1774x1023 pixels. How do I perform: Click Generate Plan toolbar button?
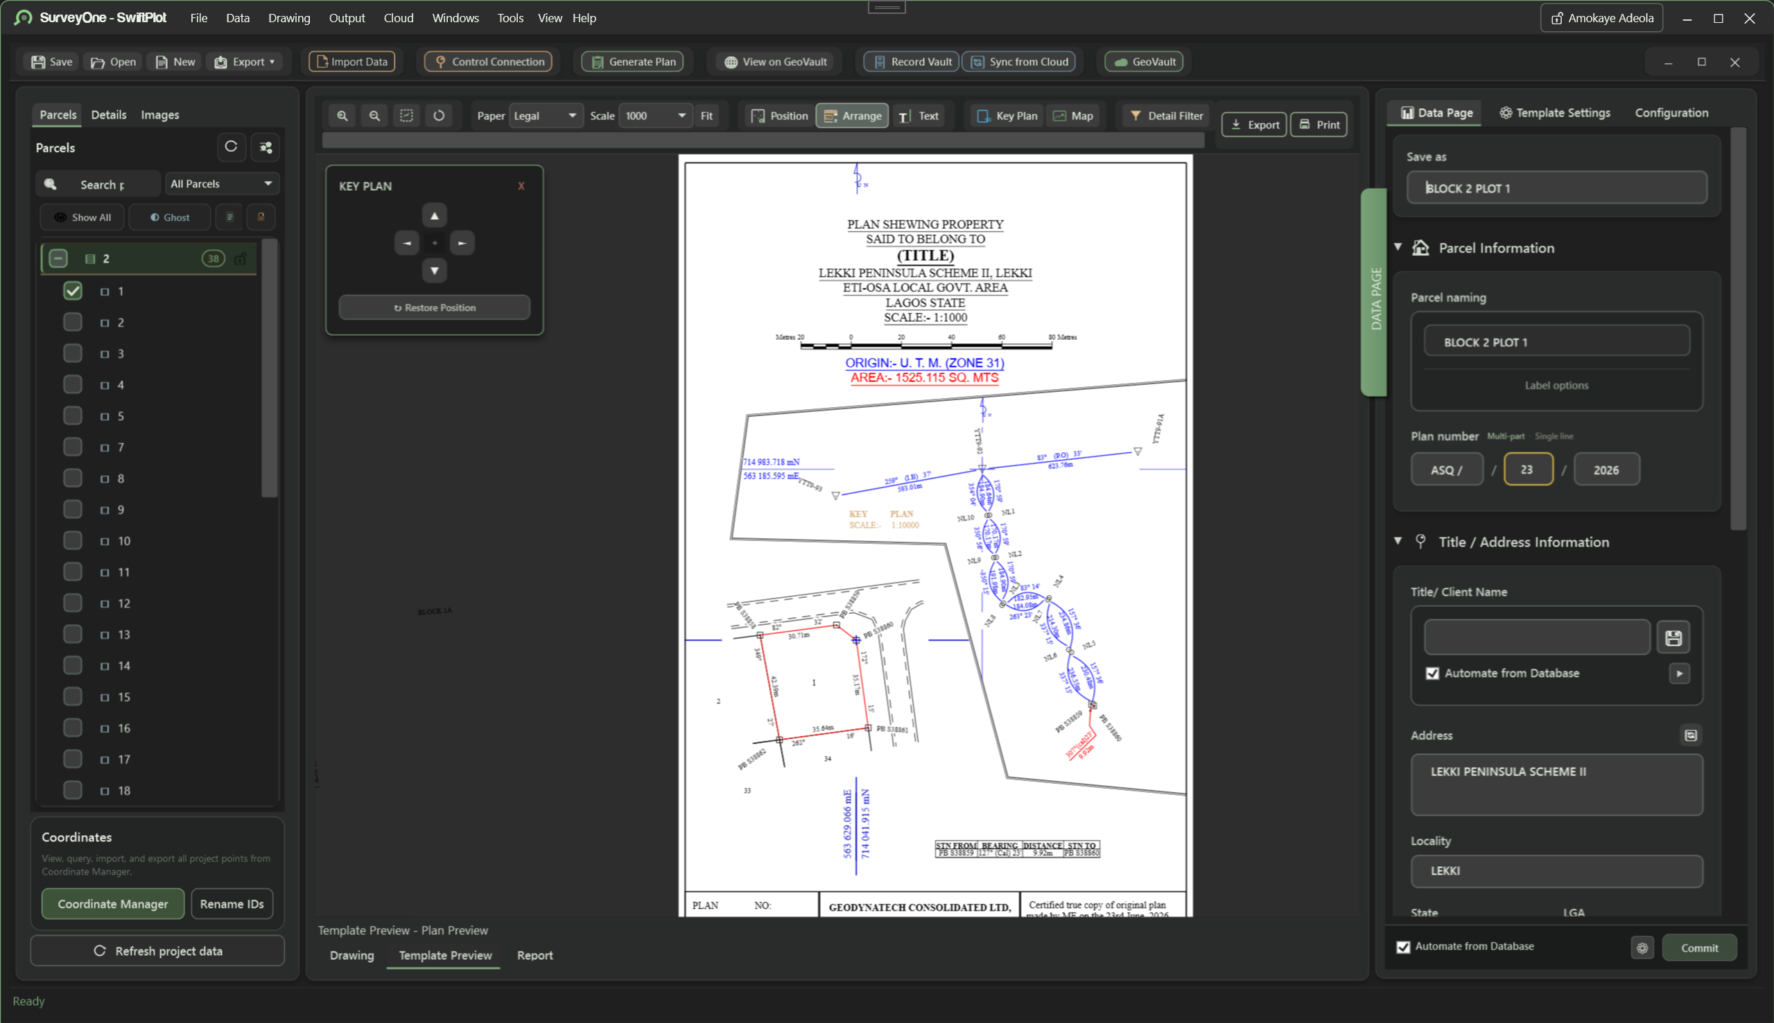633,62
